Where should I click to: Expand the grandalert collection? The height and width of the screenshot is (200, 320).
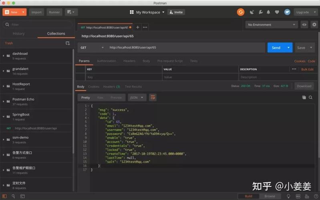[4, 71]
